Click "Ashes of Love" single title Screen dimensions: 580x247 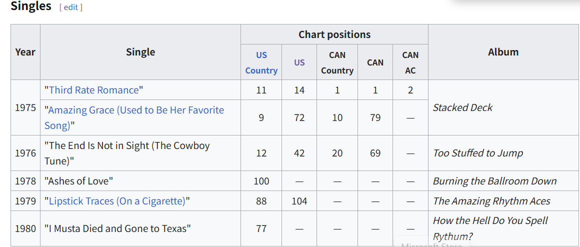tap(79, 181)
